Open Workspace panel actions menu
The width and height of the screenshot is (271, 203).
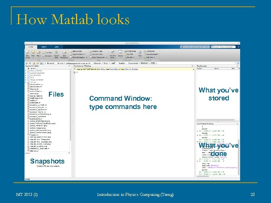[x=238, y=66]
